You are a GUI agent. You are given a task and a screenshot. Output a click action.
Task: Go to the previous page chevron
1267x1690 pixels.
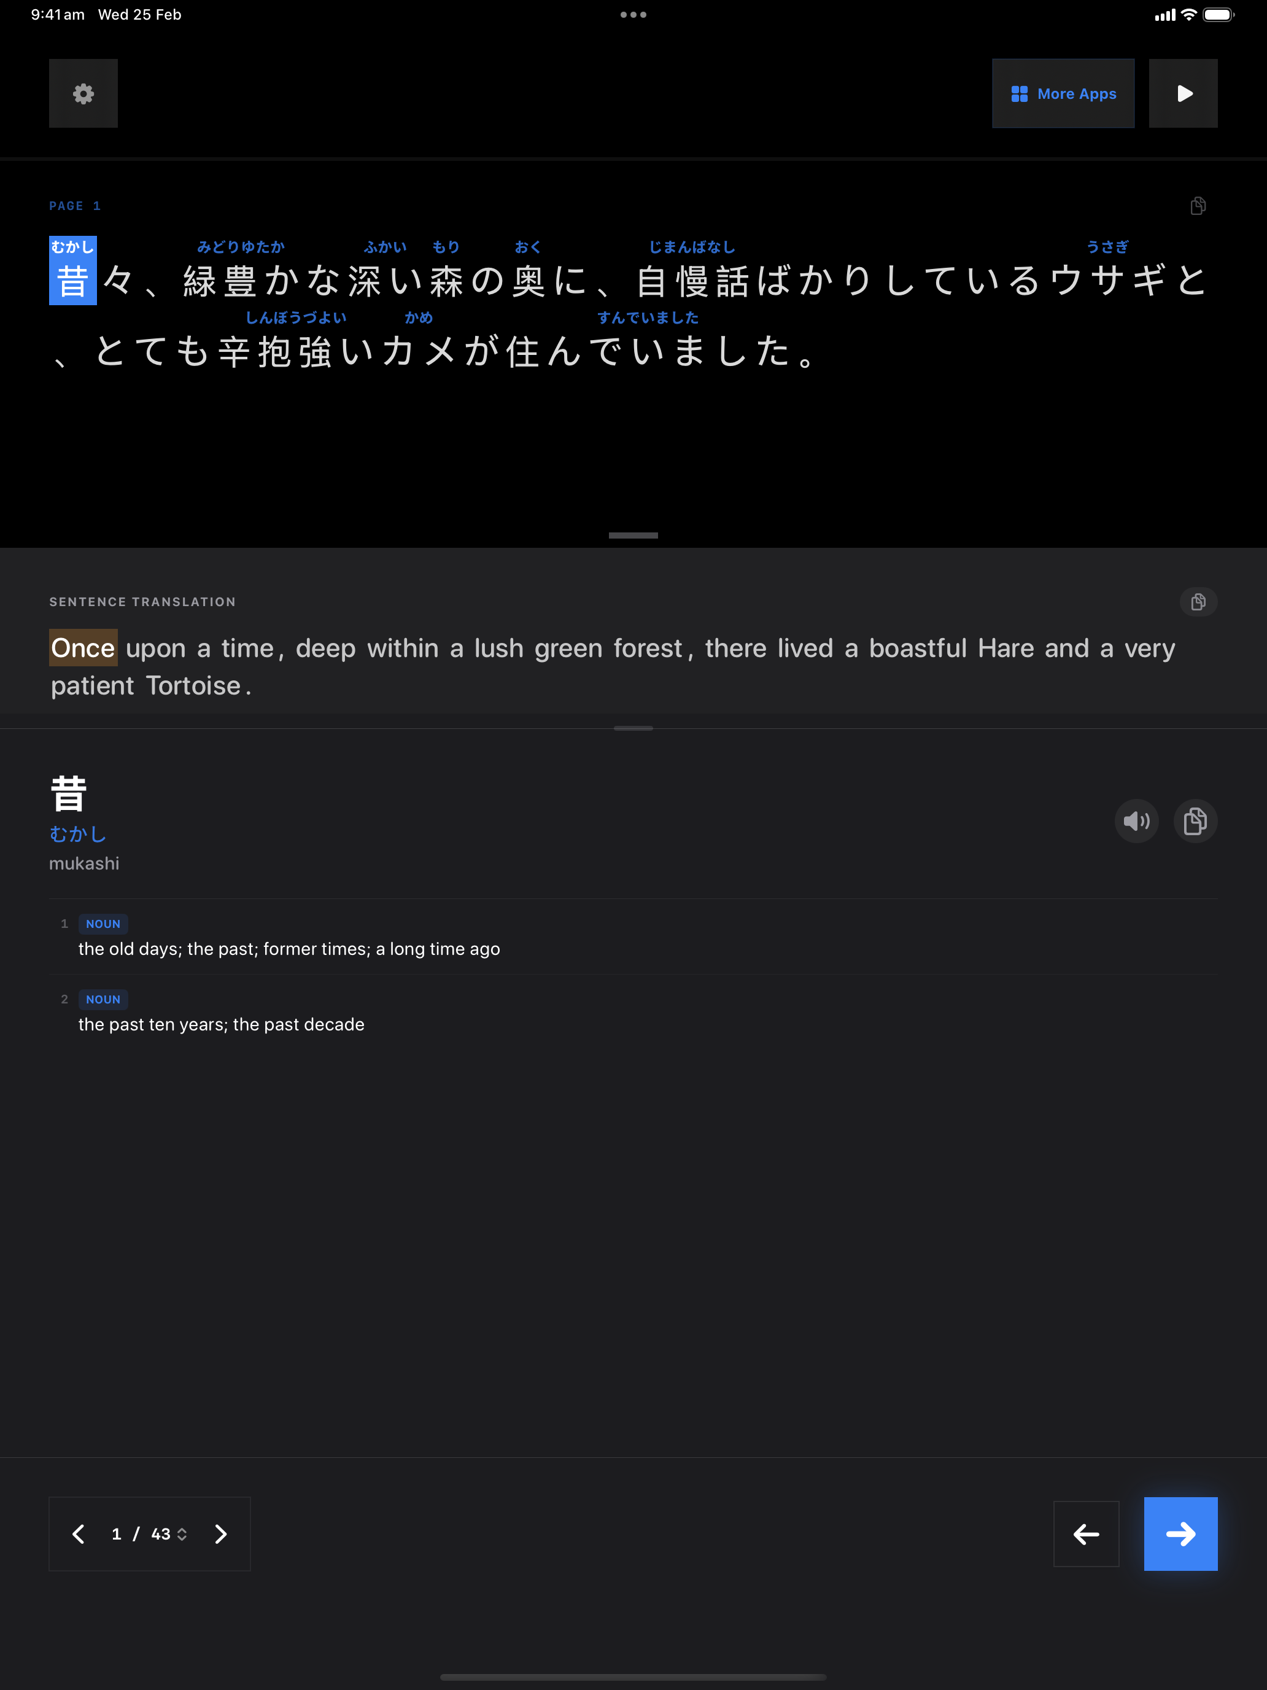click(x=79, y=1533)
